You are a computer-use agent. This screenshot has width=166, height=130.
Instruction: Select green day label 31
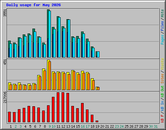coord(156,126)
